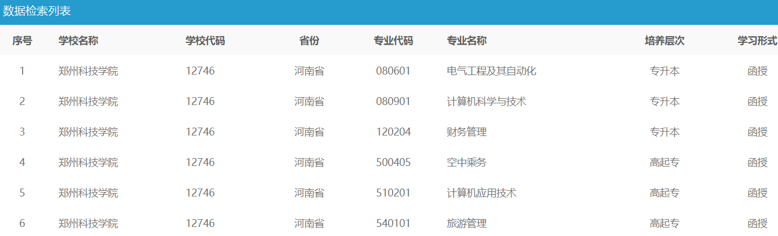
Task: Click 河南省 in the 080901 row
Action: (309, 102)
